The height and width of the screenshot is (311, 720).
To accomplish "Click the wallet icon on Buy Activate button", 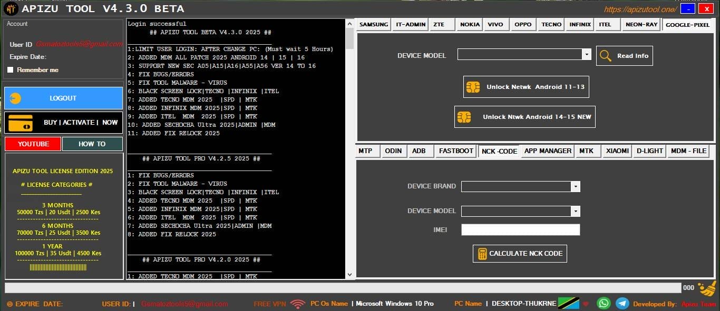I will (x=20, y=122).
